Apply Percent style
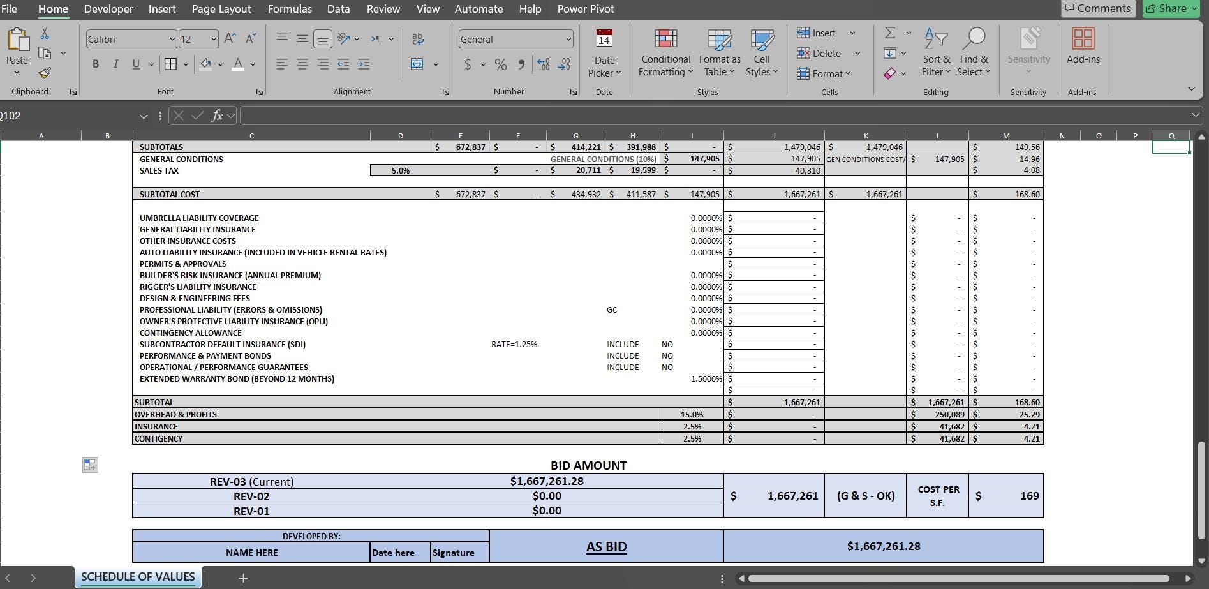1209x589 pixels. pyautogui.click(x=501, y=64)
